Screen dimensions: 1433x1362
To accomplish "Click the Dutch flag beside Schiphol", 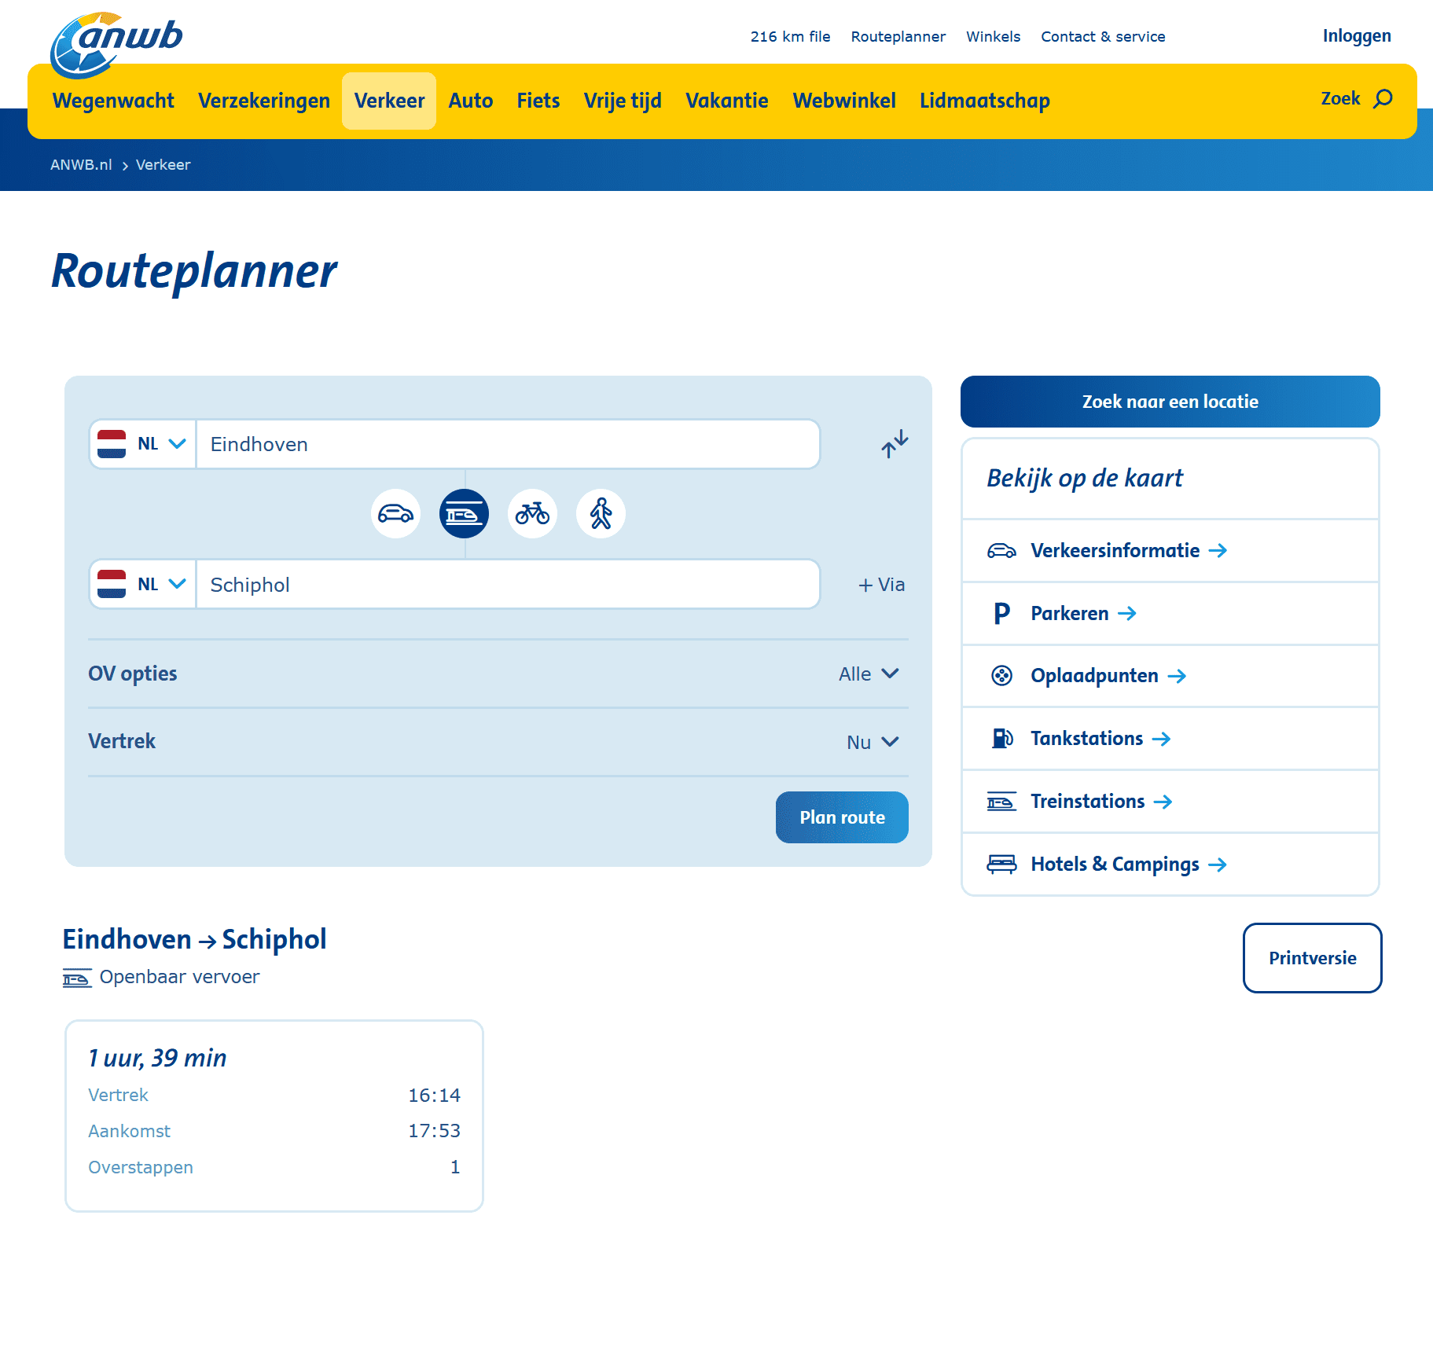I will coord(112,585).
